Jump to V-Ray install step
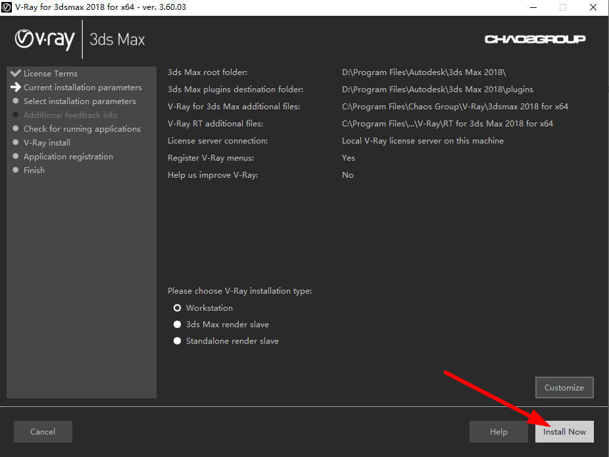 [47, 143]
